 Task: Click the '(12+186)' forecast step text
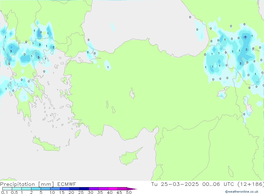click(x=251, y=184)
